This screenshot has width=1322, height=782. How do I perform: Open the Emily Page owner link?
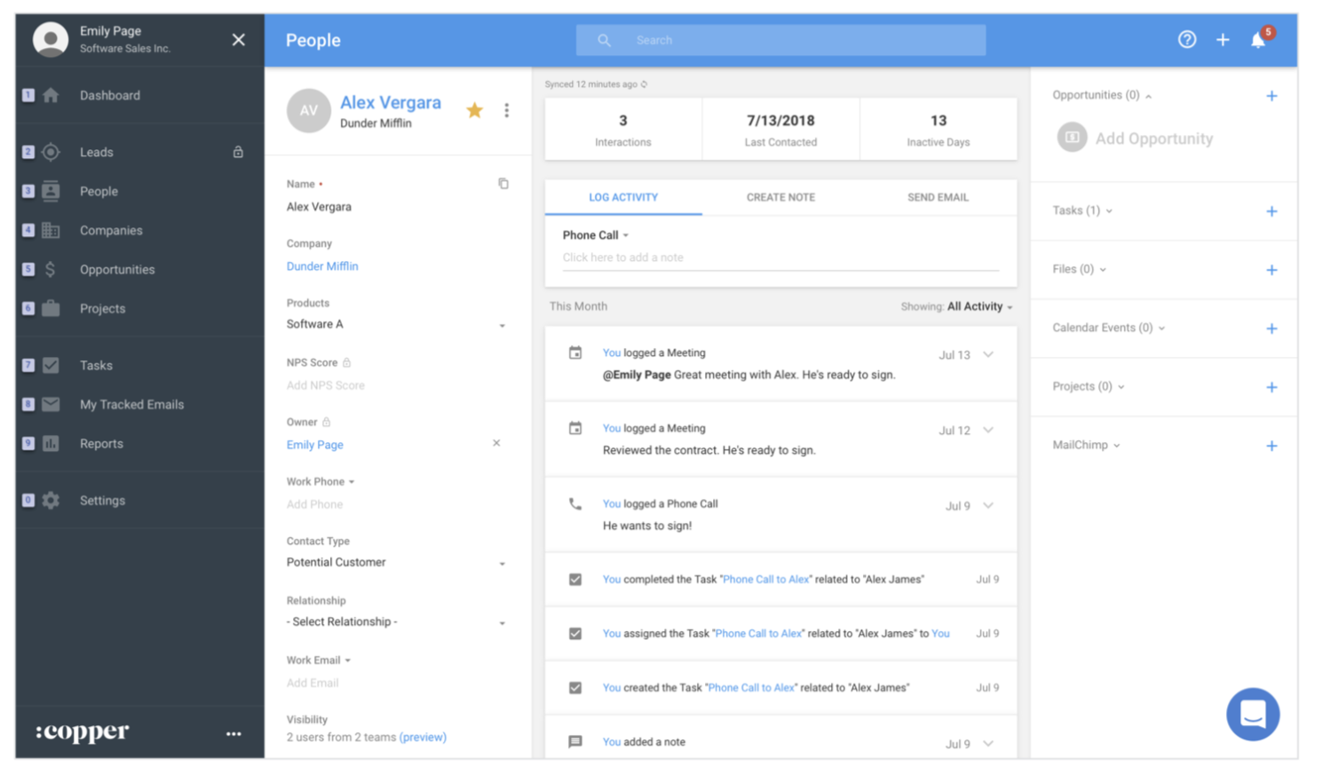pos(314,445)
